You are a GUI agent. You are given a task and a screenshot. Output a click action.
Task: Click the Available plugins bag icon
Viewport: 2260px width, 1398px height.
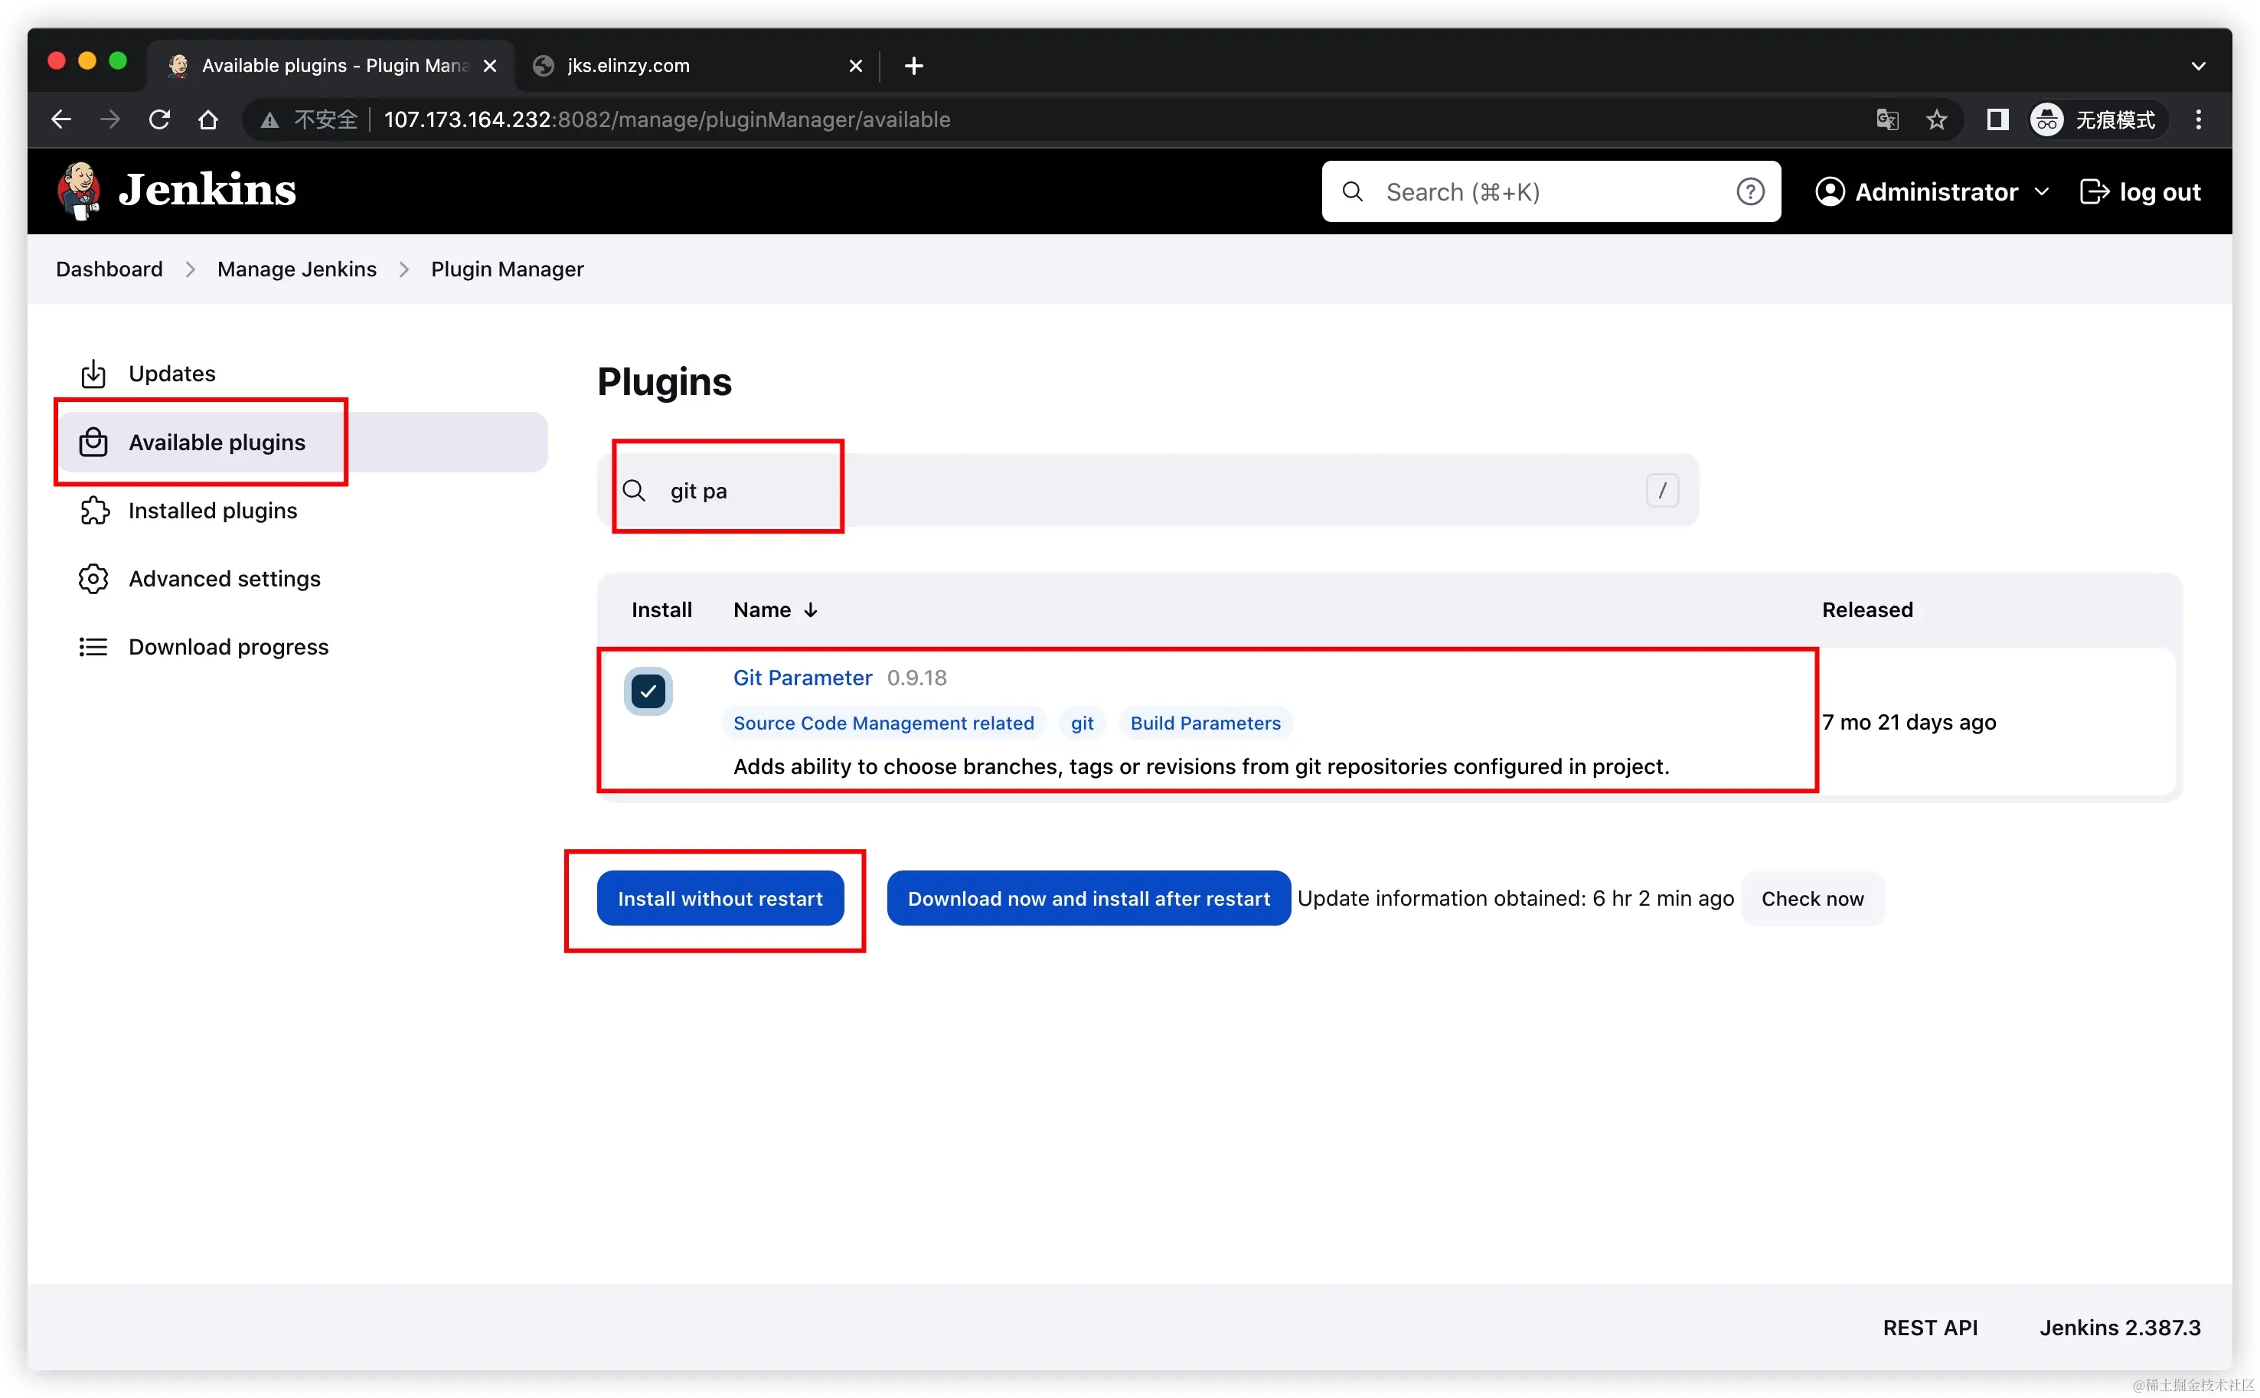(93, 442)
